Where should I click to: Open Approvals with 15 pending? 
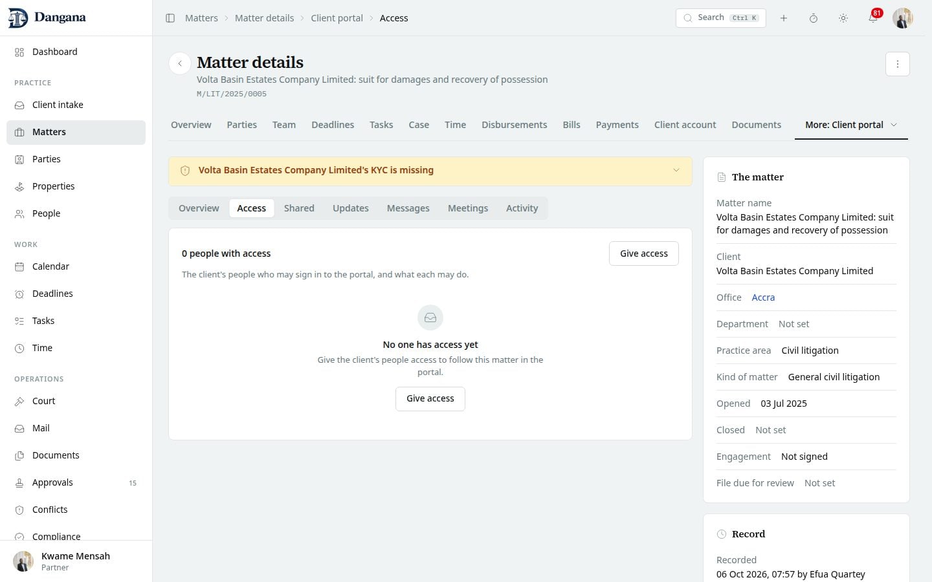click(x=76, y=482)
